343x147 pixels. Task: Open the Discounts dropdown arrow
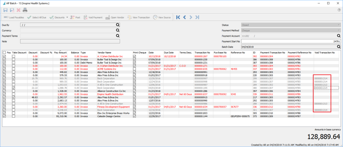point(67,17)
